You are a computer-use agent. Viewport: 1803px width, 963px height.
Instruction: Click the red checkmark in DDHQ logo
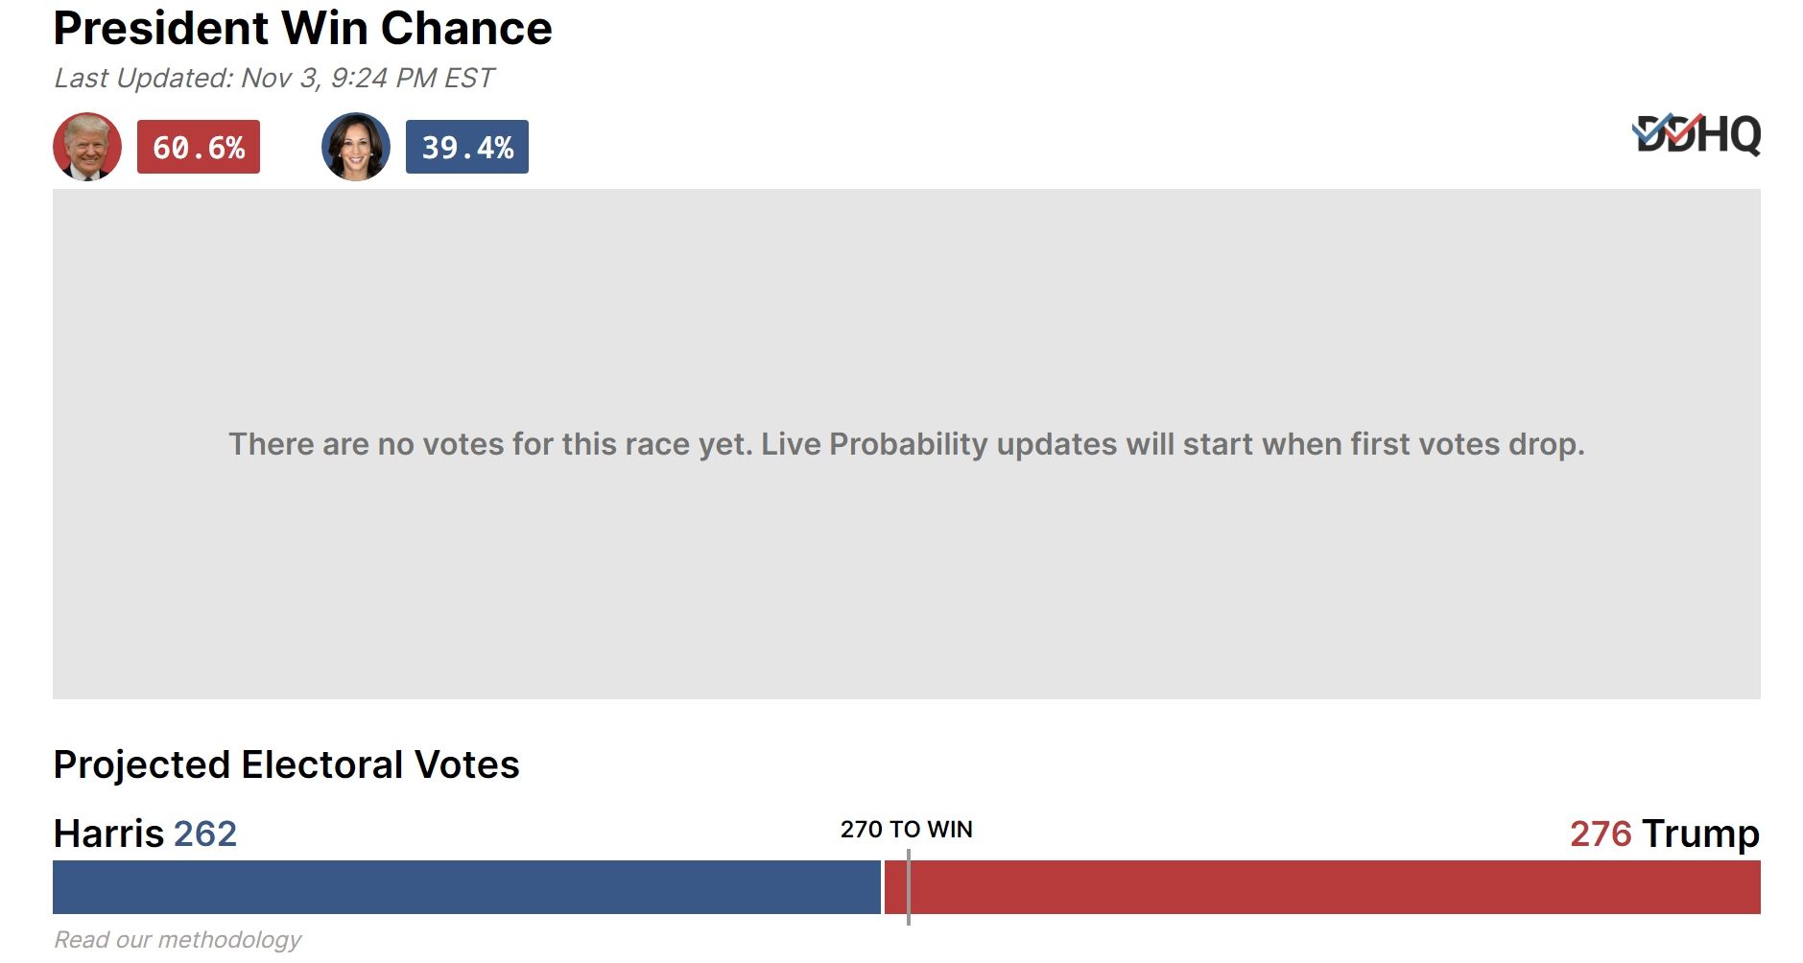(1684, 128)
